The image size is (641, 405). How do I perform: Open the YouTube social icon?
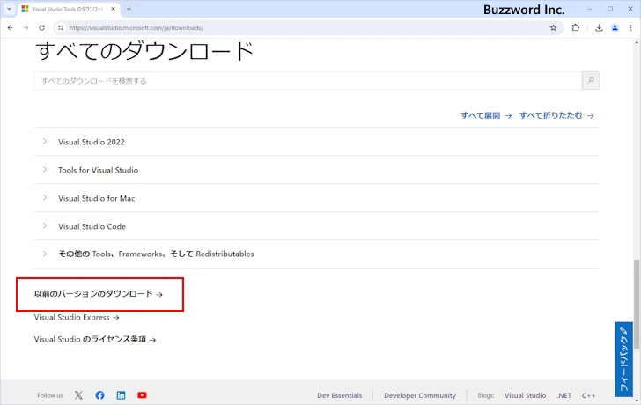(142, 395)
